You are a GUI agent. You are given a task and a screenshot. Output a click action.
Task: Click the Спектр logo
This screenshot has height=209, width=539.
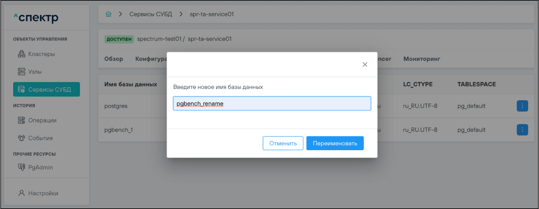pos(36,18)
